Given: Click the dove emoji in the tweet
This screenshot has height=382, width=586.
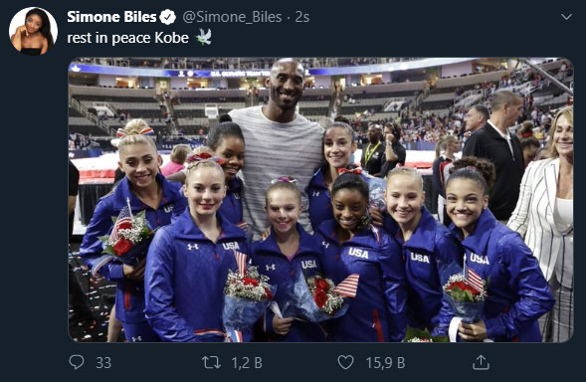Looking at the screenshot, I should point(204,38).
